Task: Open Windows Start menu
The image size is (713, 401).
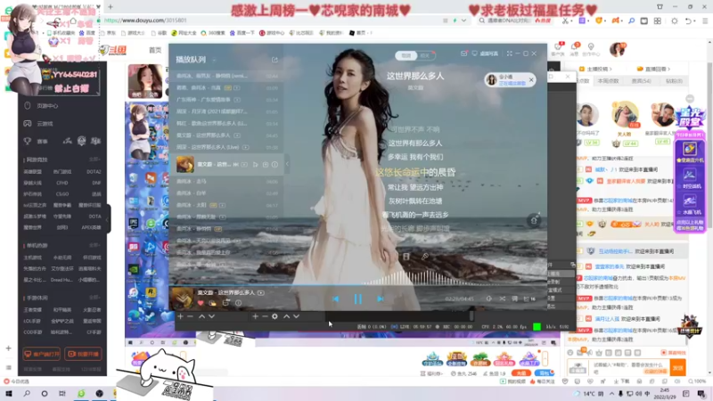Action: 9,393
